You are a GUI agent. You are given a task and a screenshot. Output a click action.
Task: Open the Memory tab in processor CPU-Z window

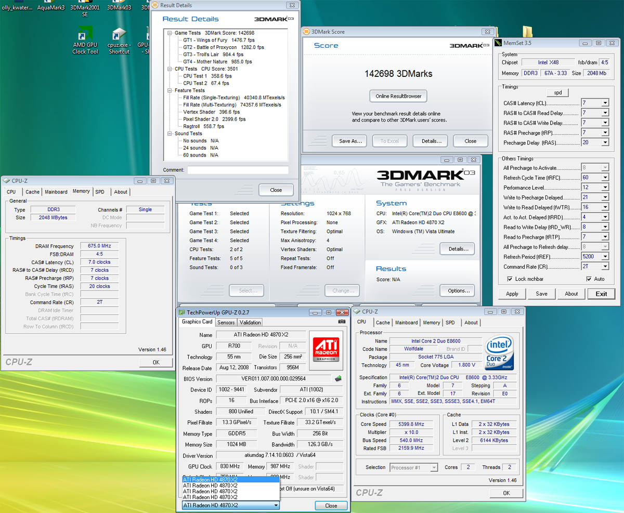coord(432,323)
